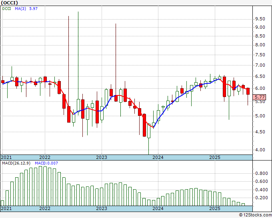
Task: Click the 9.00 price axis label
Action: pos(260,28)
